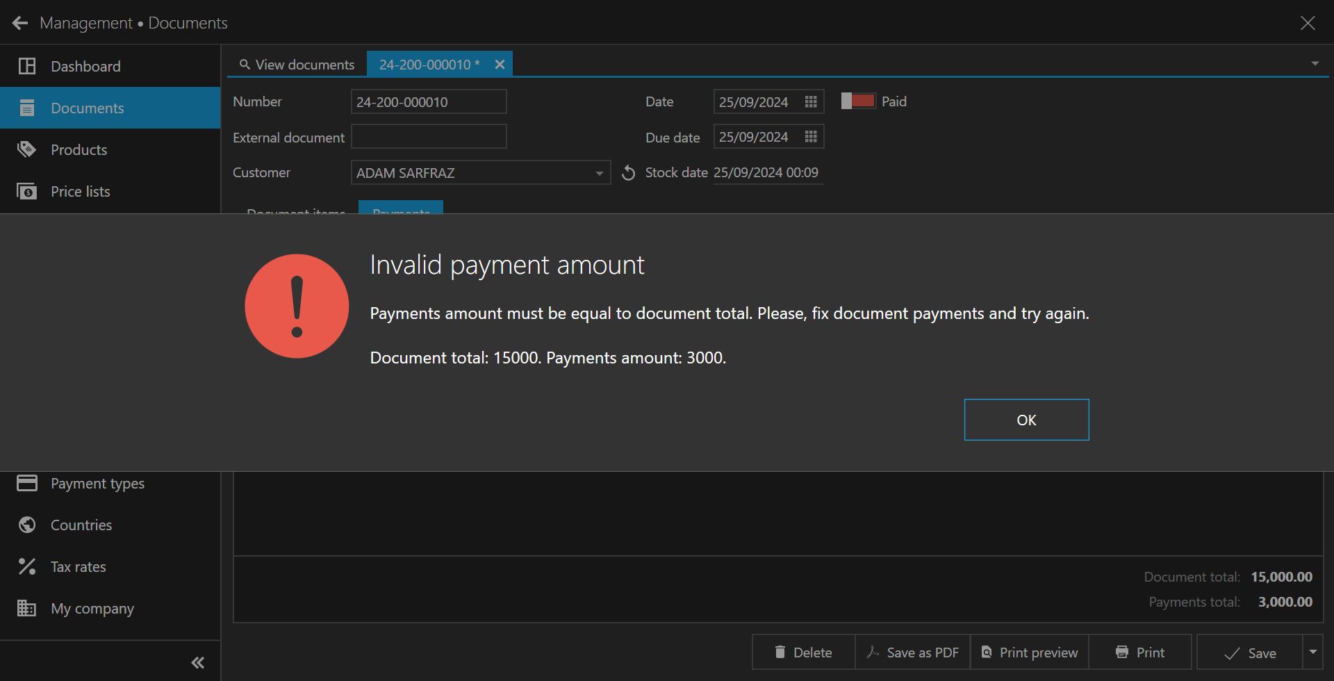
Task: Open Tax rates from sidebar
Action: [78, 567]
